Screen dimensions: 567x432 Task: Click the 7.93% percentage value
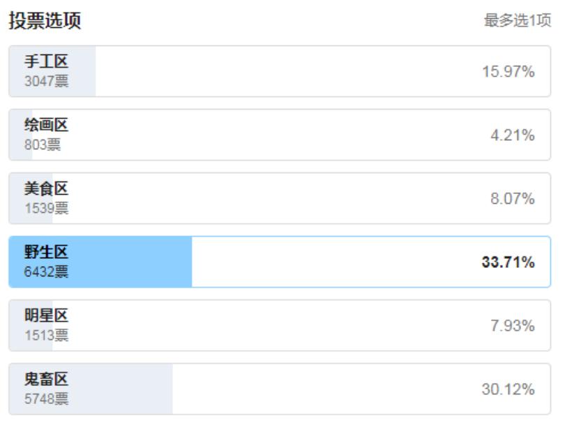[x=514, y=326]
